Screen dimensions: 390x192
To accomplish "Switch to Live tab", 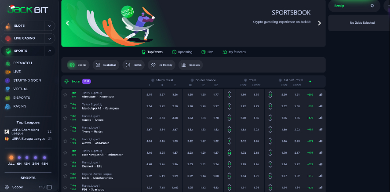I will tap(207, 52).
